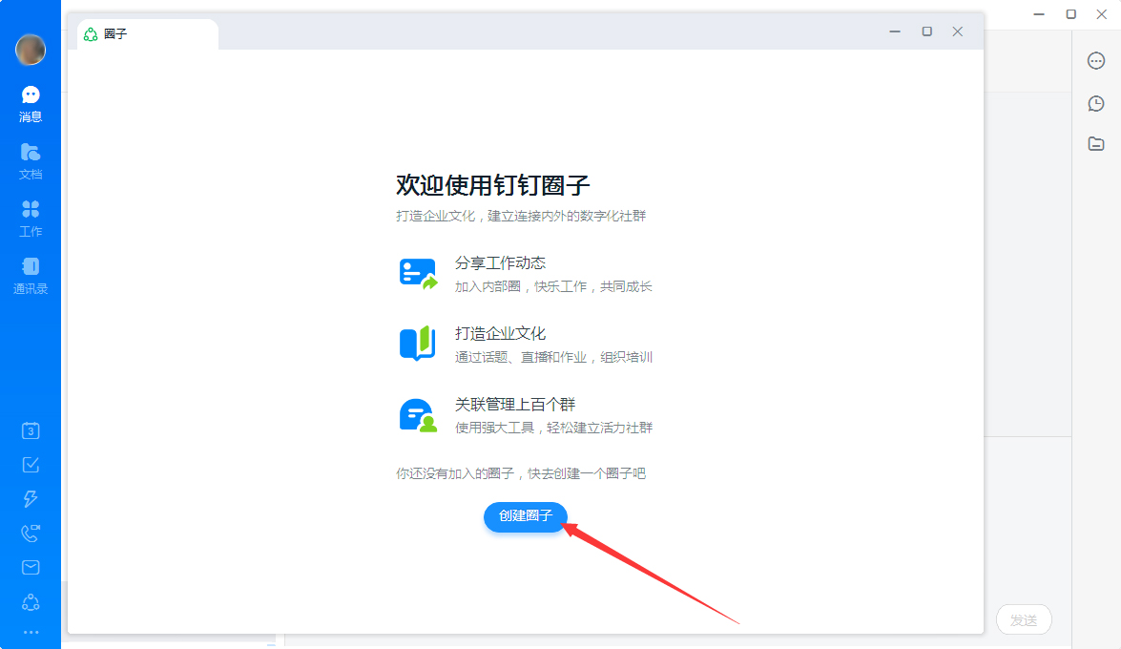This screenshot has height=649, width=1121.
Task: Open the Calendar icon in the sidebar
Action: (30, 429)
